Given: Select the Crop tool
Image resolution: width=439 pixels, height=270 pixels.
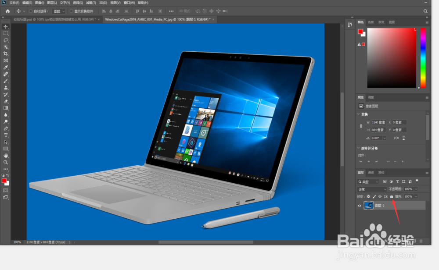Looking at the screenshot, I should coord(6,53).
